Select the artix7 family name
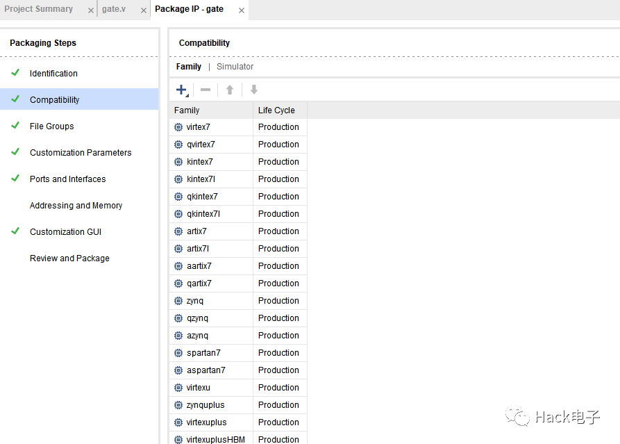 click(196, 231)
